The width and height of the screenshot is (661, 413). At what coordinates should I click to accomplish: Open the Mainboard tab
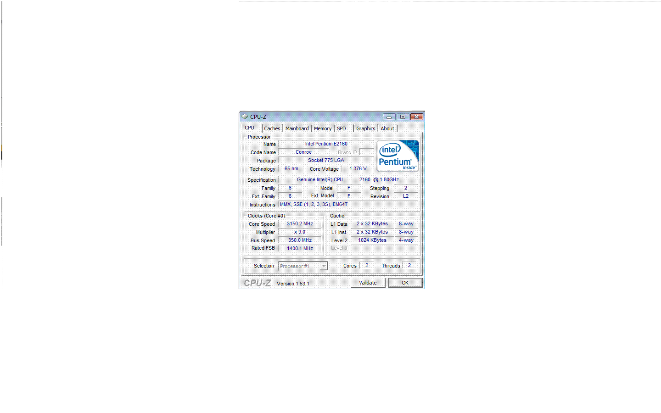297,128
